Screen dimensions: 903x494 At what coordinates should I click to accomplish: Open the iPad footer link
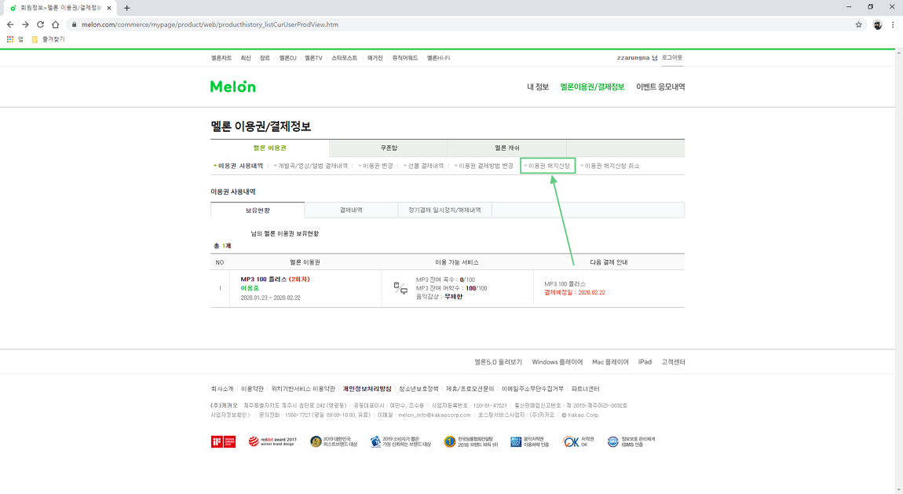[645, 362]
